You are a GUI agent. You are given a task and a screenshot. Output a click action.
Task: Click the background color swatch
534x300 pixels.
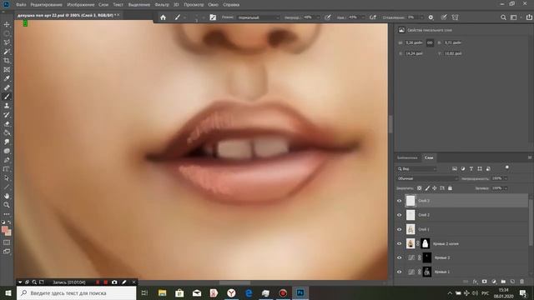pos(9,233)
